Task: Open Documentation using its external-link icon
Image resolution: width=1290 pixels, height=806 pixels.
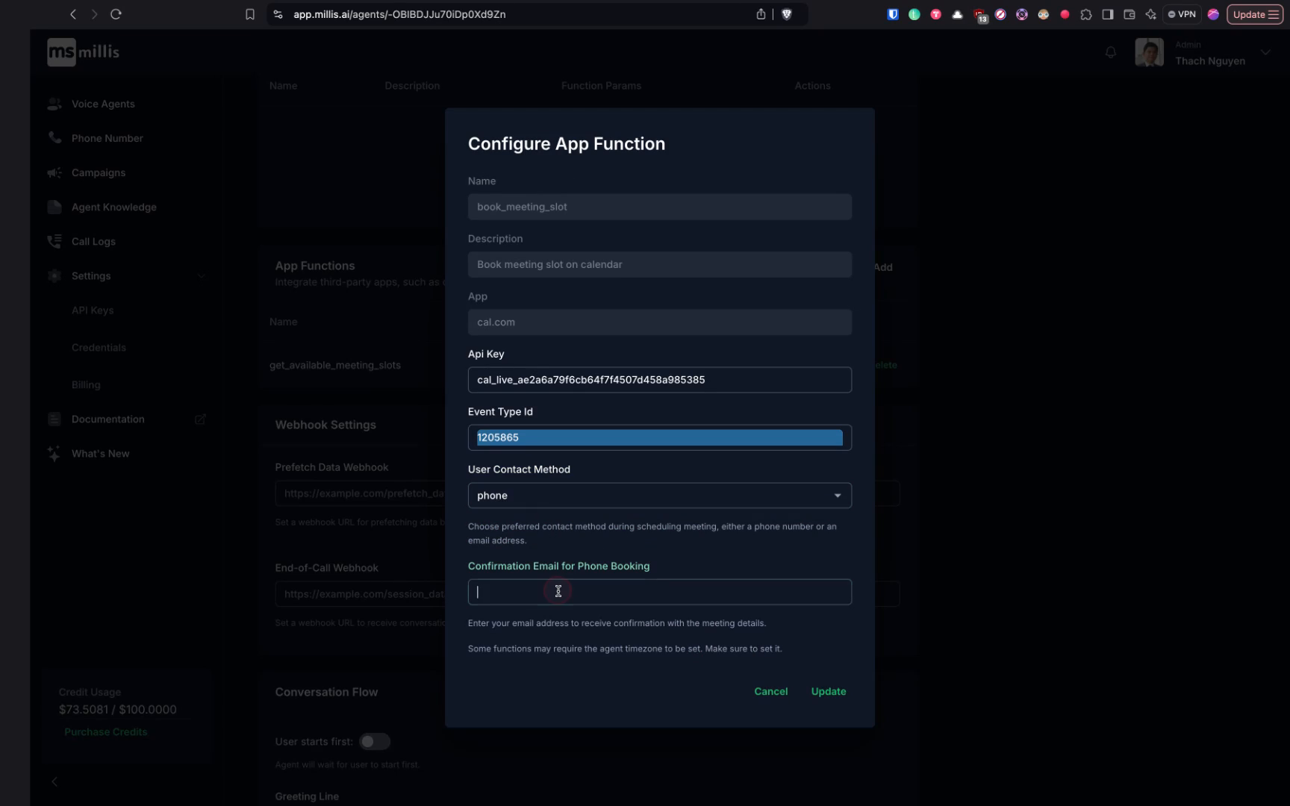Action: [200, 419]
